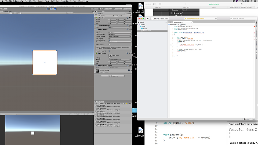Enable Lightmap Static checkbox
258x145 pixels.
coord(109,45)
